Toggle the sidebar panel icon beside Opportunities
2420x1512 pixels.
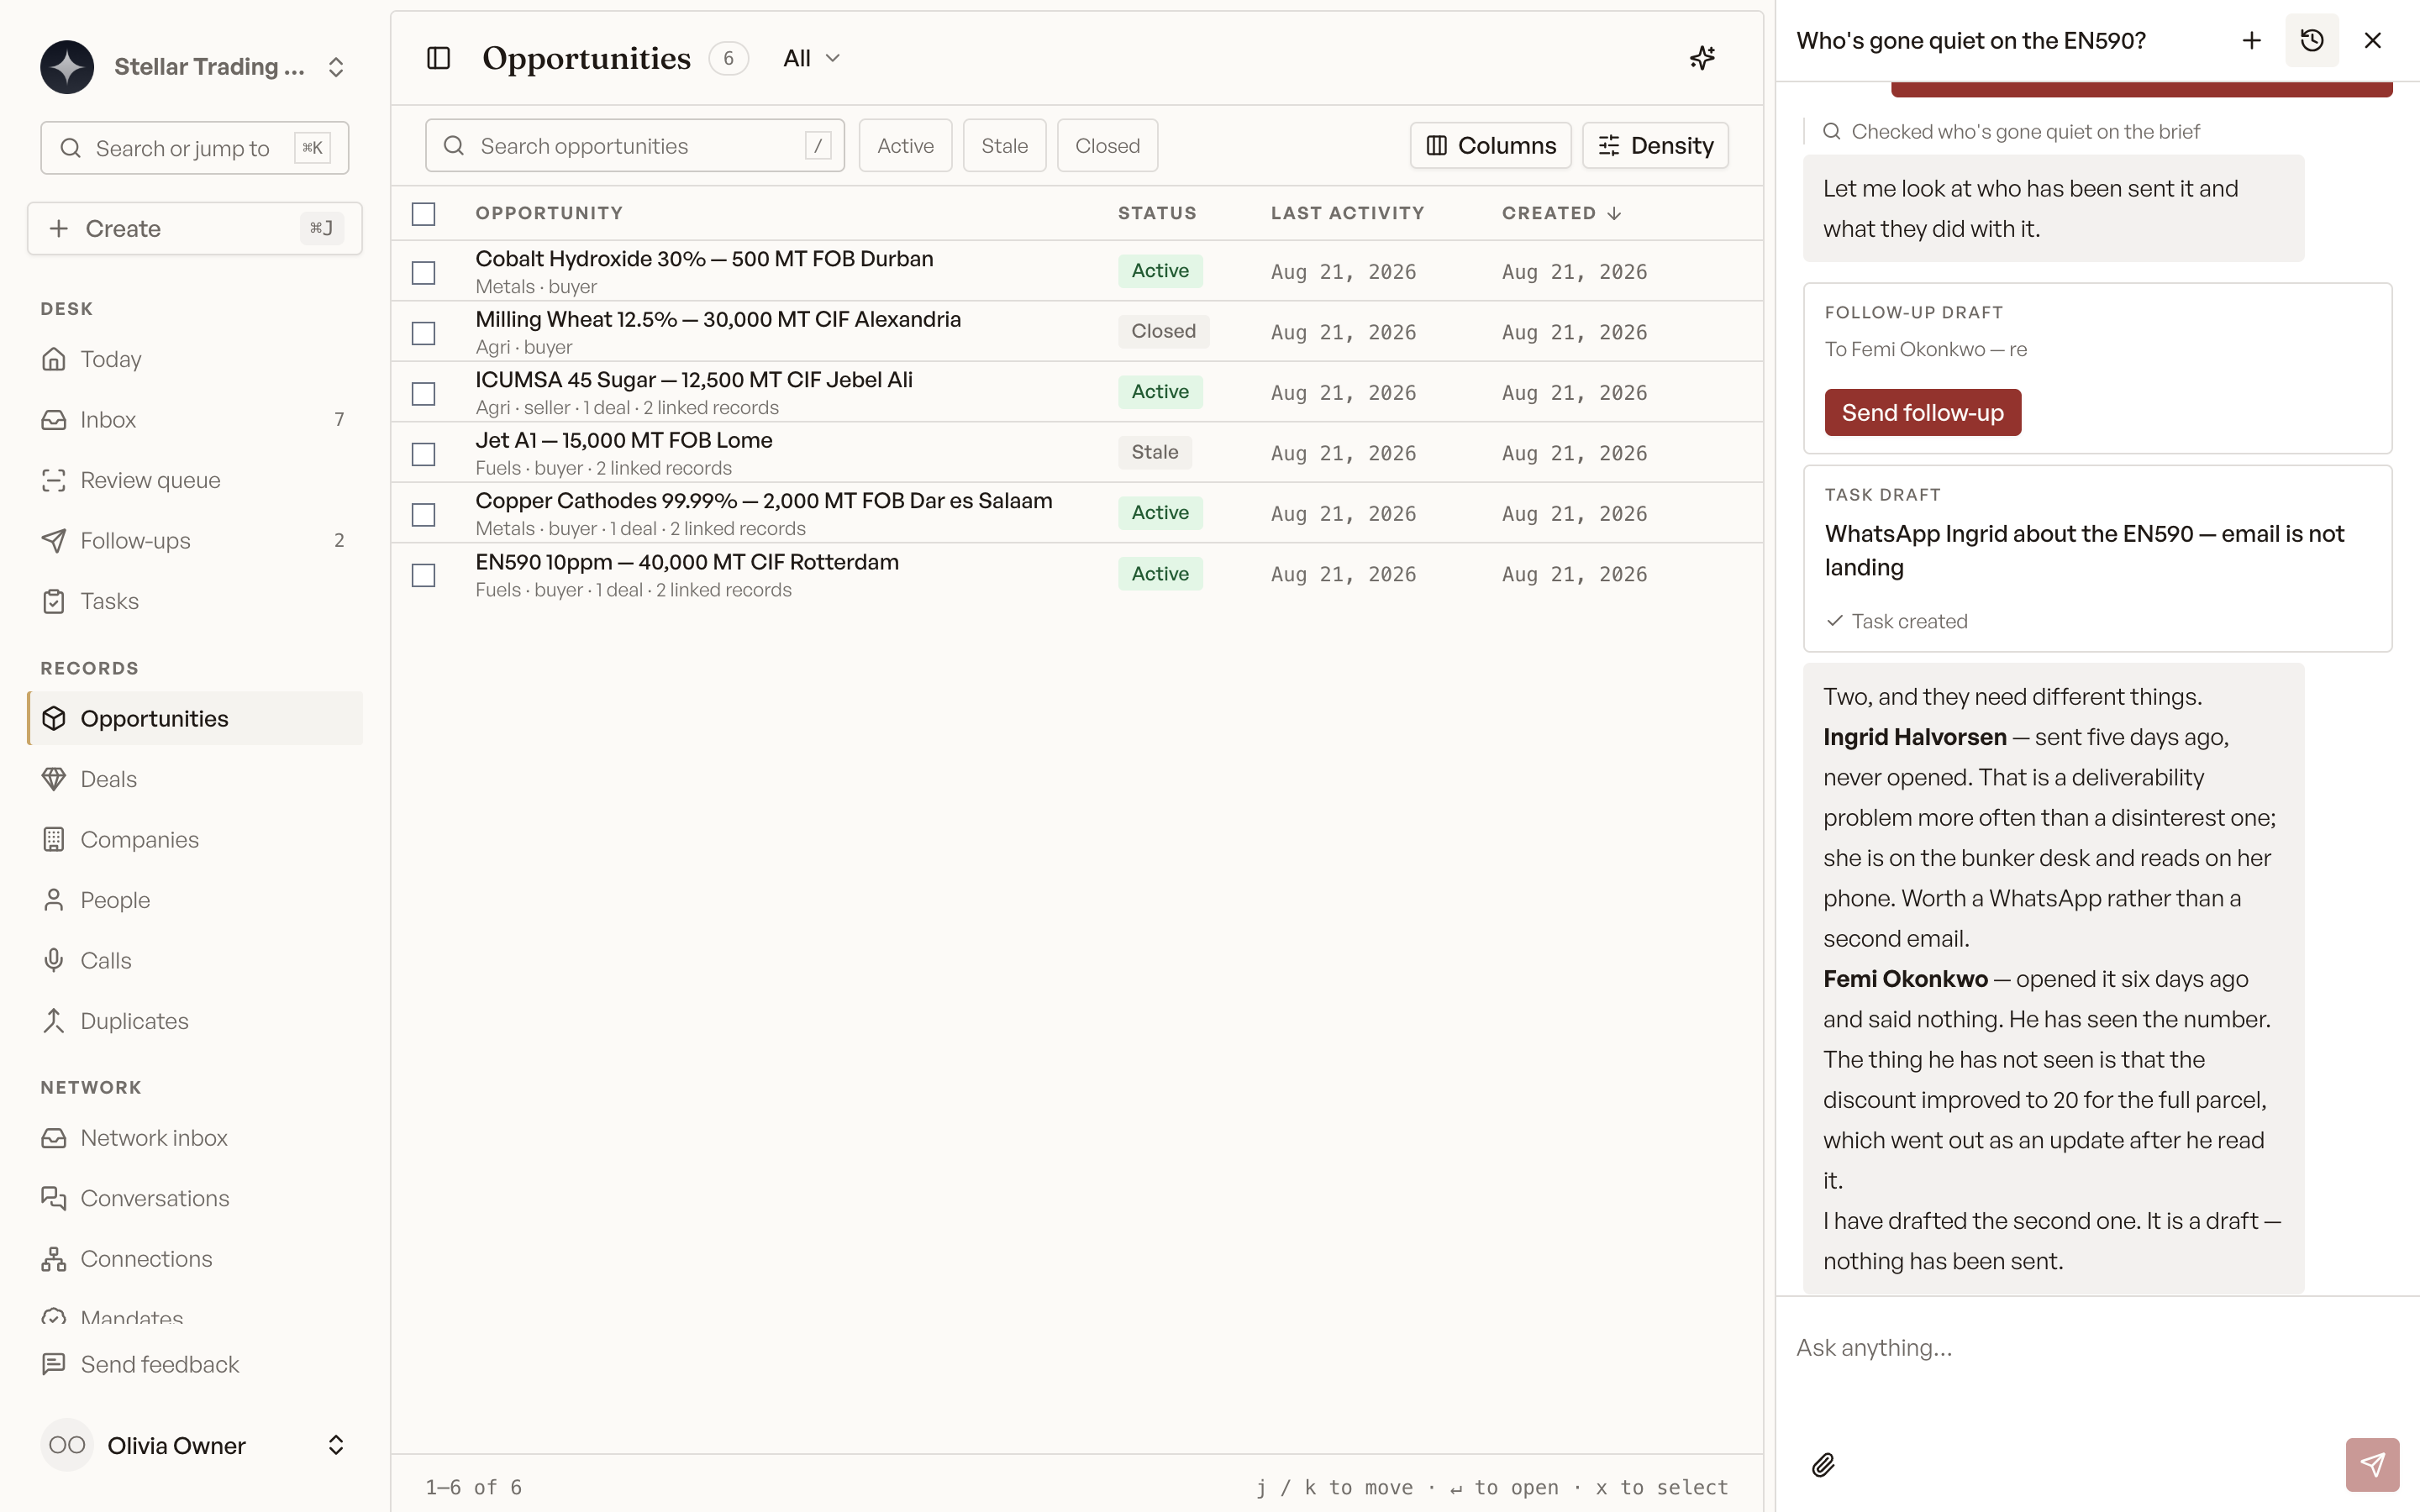coord(438,58)
